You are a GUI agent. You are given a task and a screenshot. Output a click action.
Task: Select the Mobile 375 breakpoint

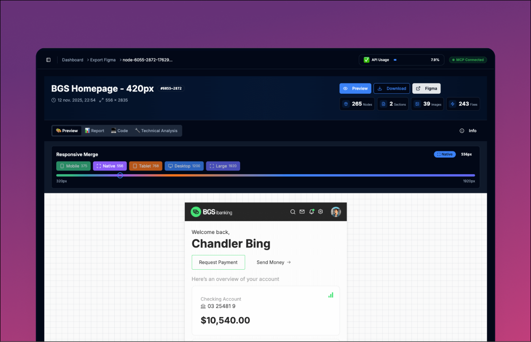73,166
